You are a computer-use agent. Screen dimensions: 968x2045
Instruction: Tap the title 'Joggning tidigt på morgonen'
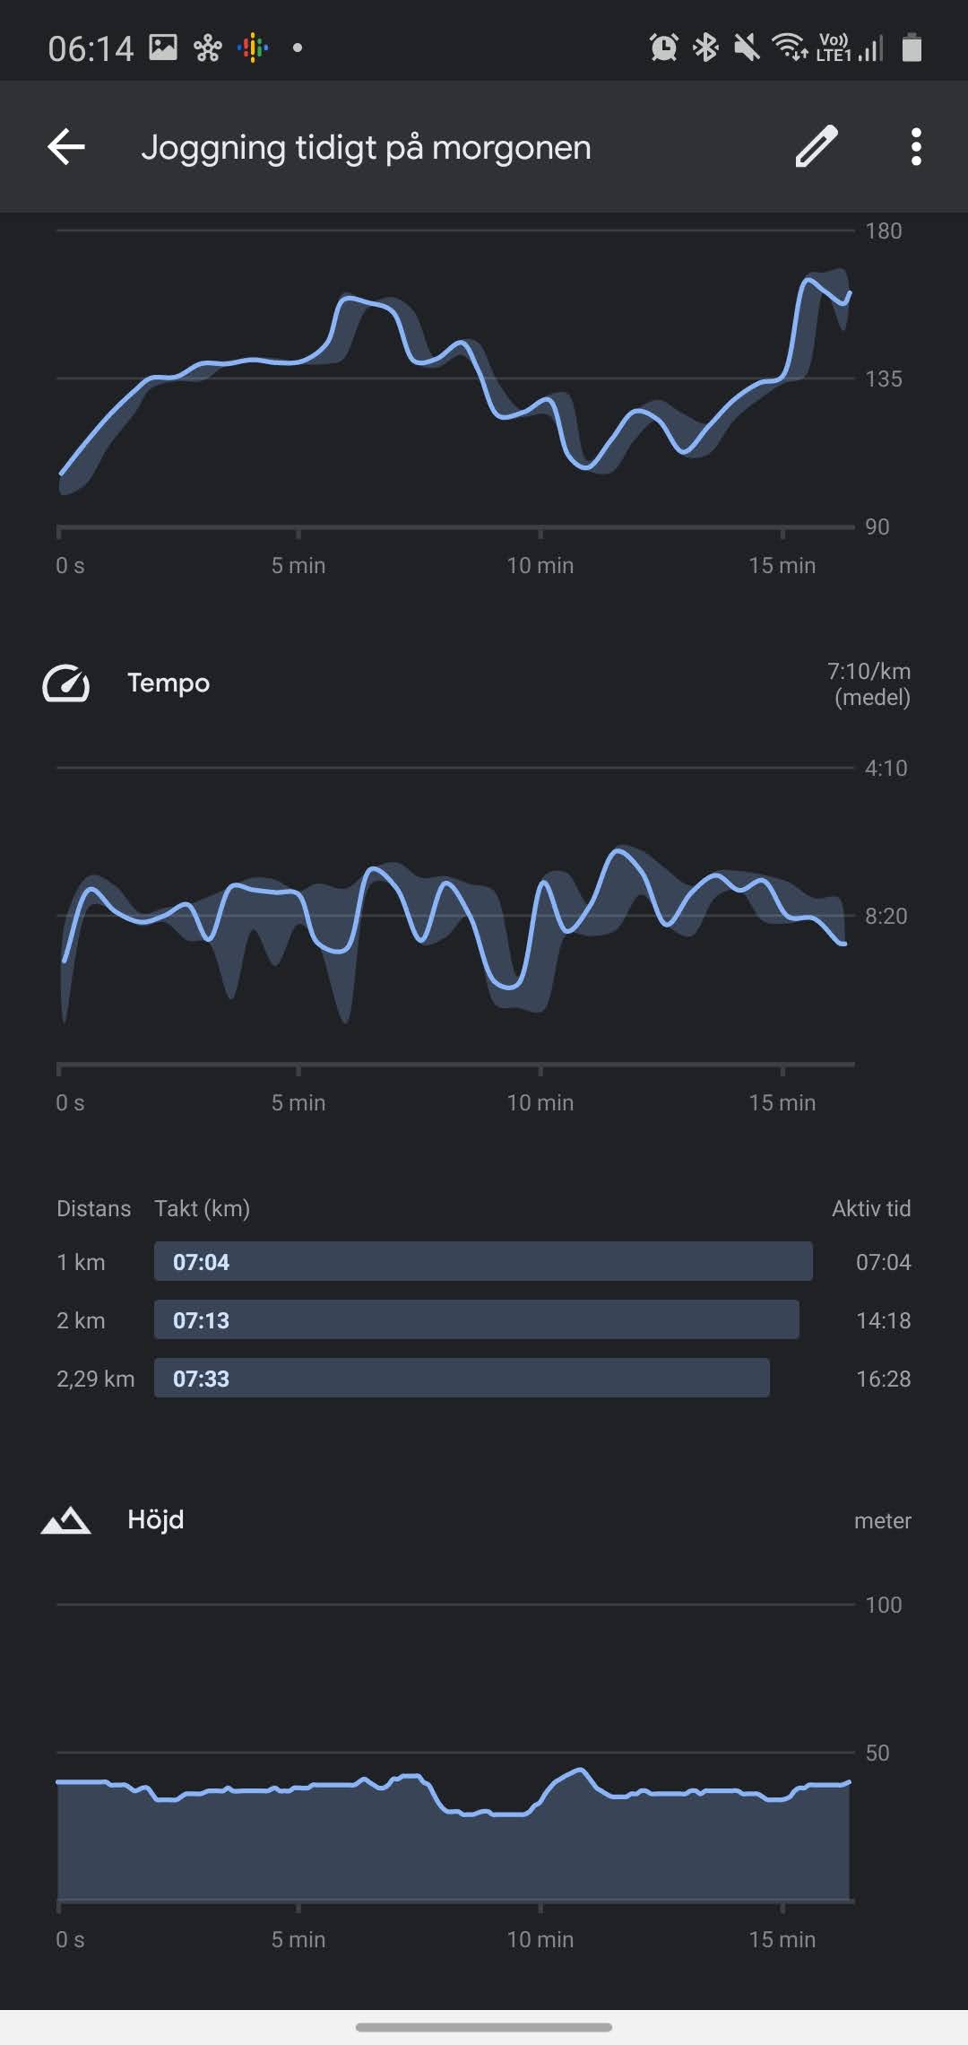366,147
